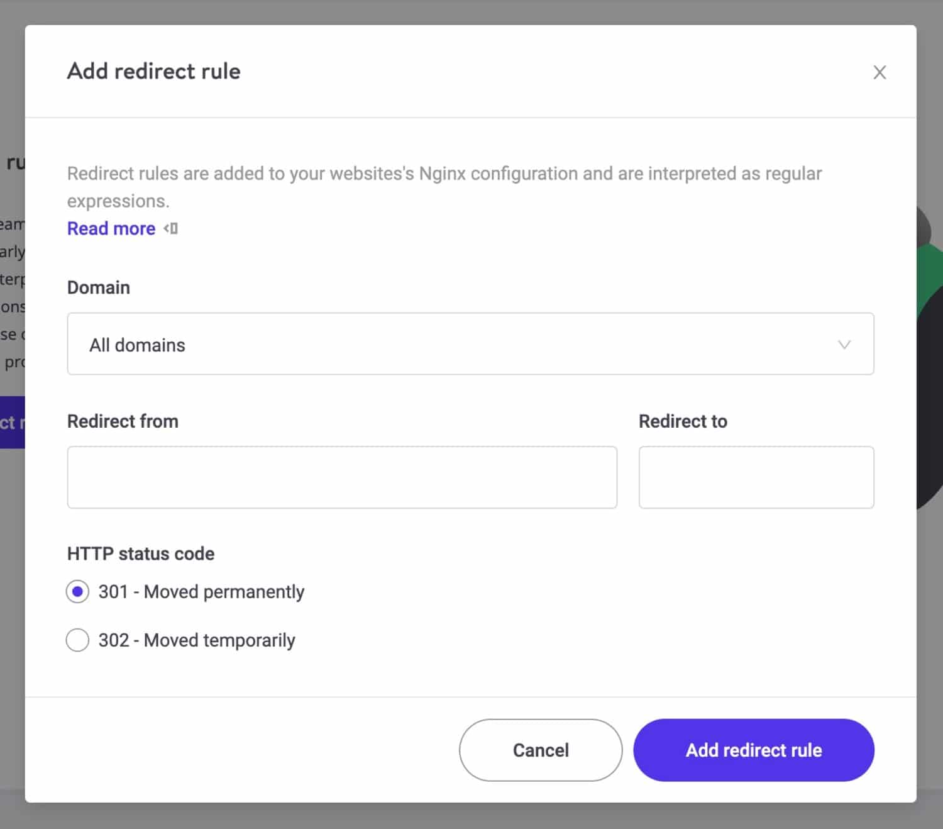This screenshot has height=829, width=943.
Task: Click the Add redirect rule button
Action: click(x=753, y=750)
